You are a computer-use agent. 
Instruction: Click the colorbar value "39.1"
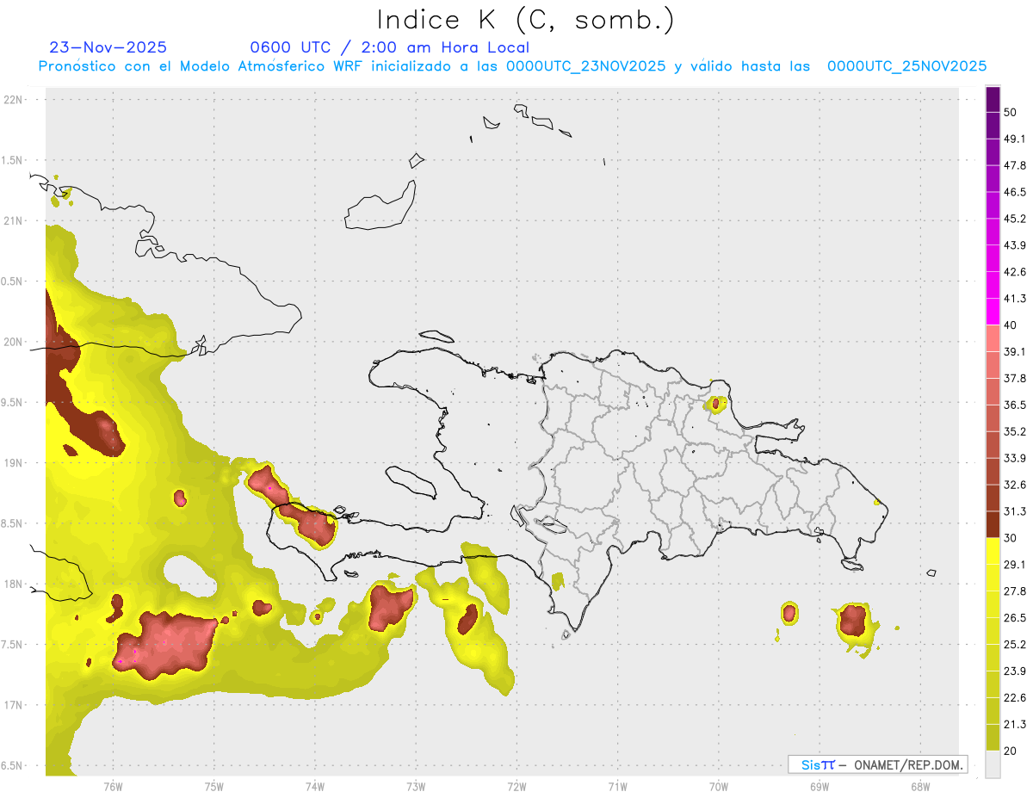1015,352
